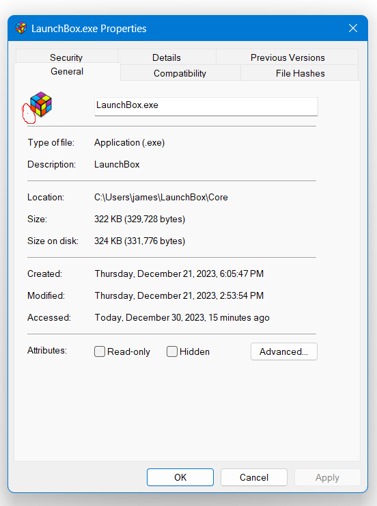Tick the Hidden attribute checkbox
Viewport: 377px width, 506px height.
[x=171, y=351]
